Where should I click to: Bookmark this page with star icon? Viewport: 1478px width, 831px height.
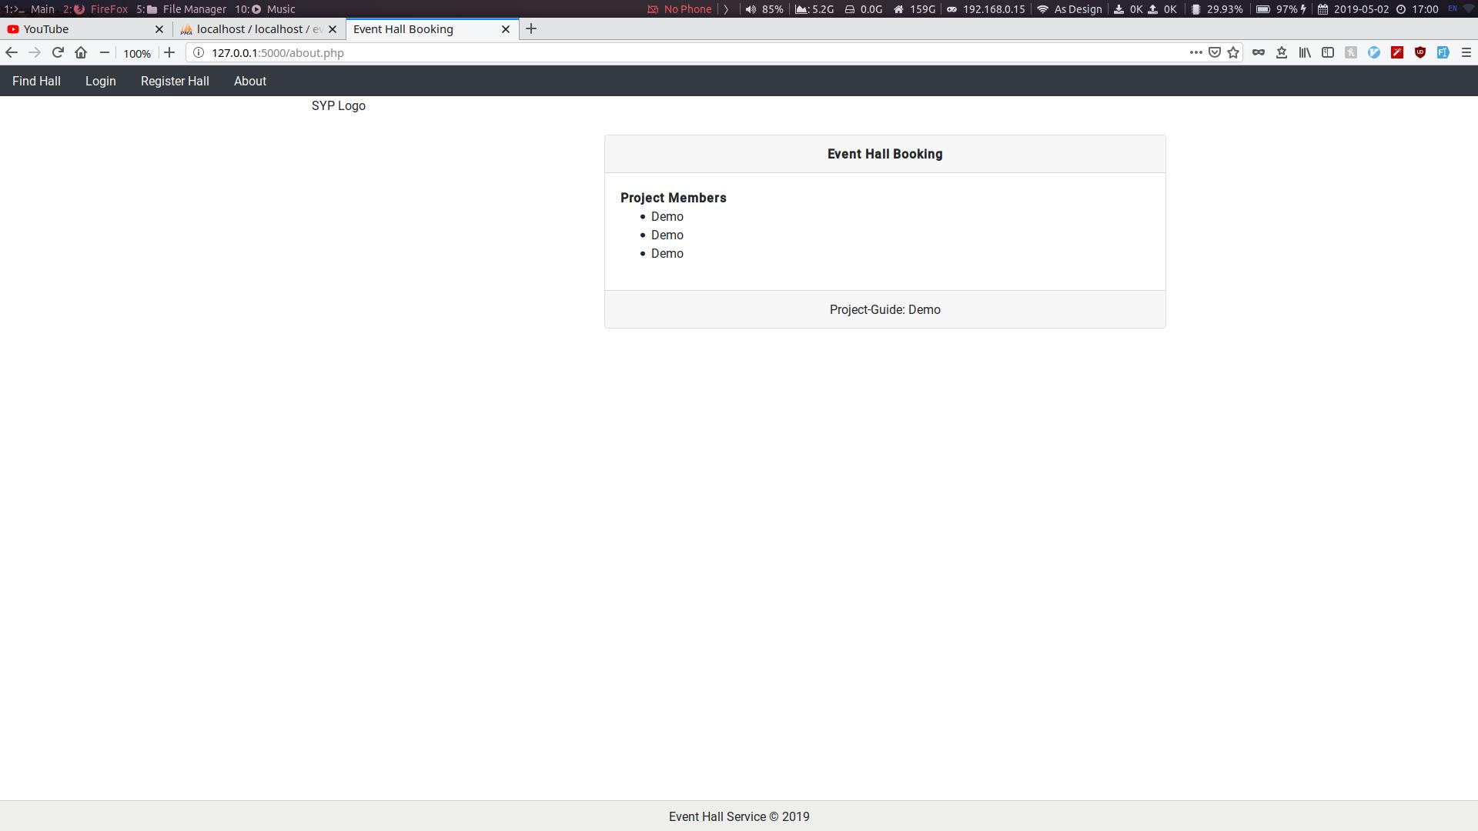coord(1233,52)
